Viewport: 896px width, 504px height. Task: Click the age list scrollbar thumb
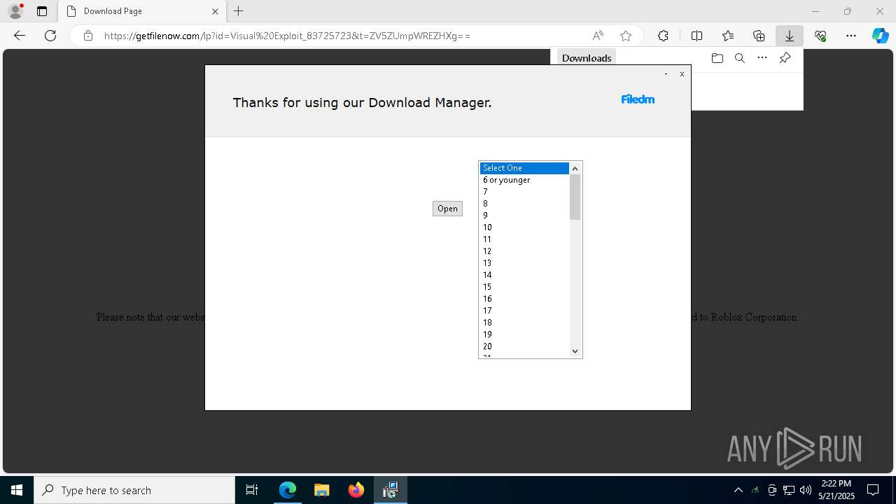coord(575,197)
